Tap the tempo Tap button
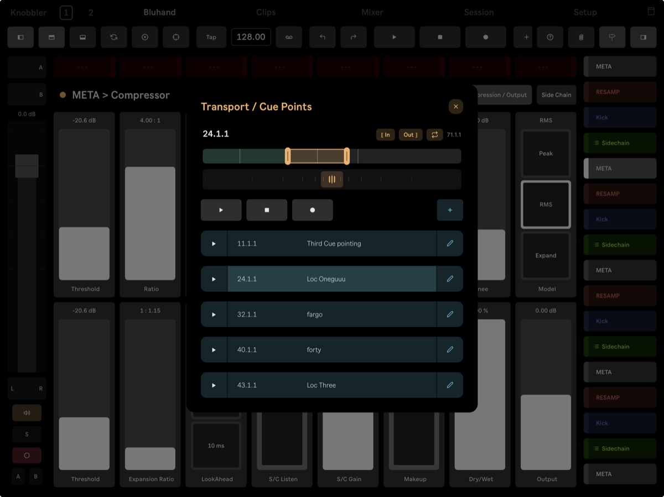 pos(211,37)
